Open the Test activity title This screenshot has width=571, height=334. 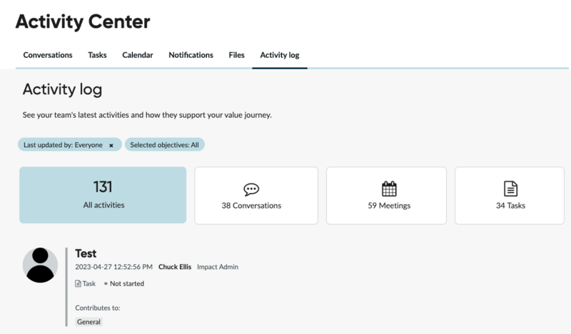(86, 253)
